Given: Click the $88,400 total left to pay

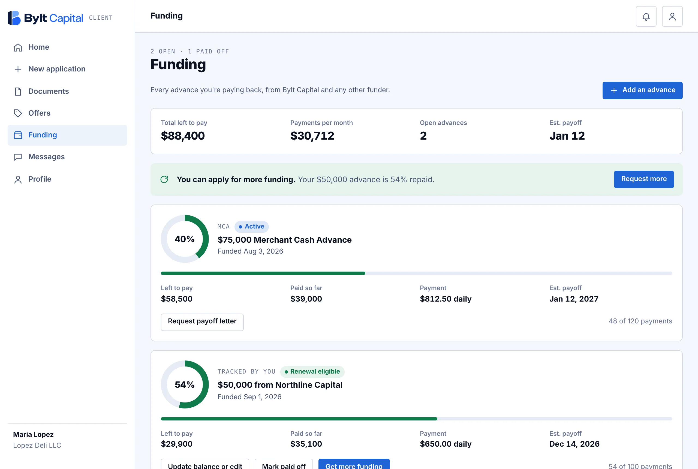Looking at the screenshot, I should point(183,136).
